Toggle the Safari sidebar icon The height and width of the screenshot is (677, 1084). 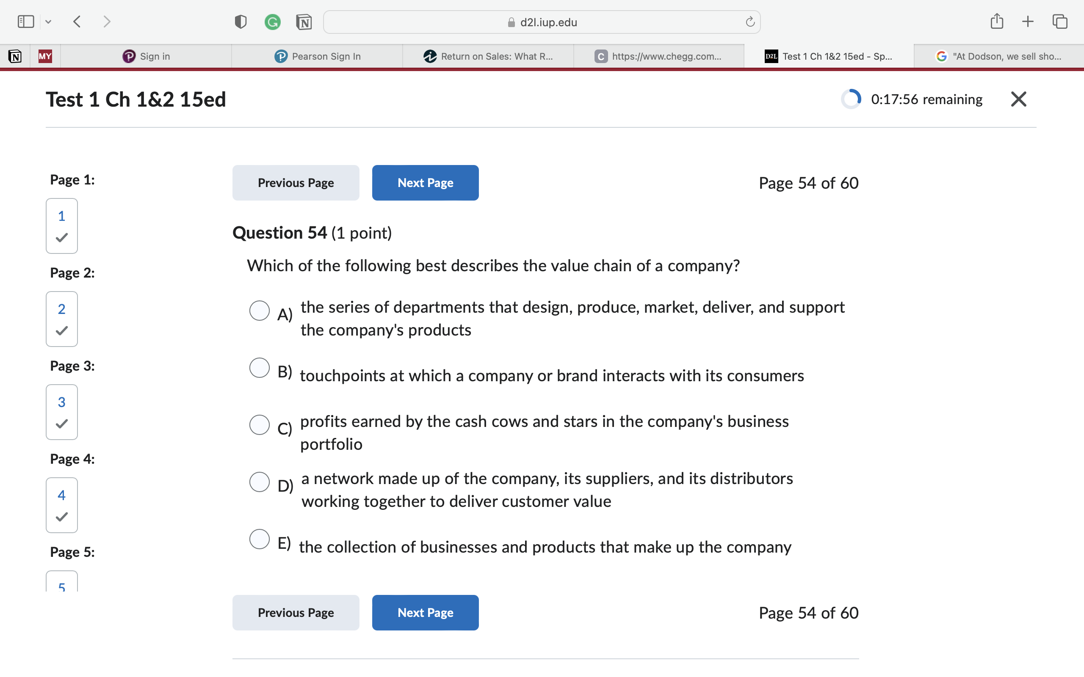[25, 22]
